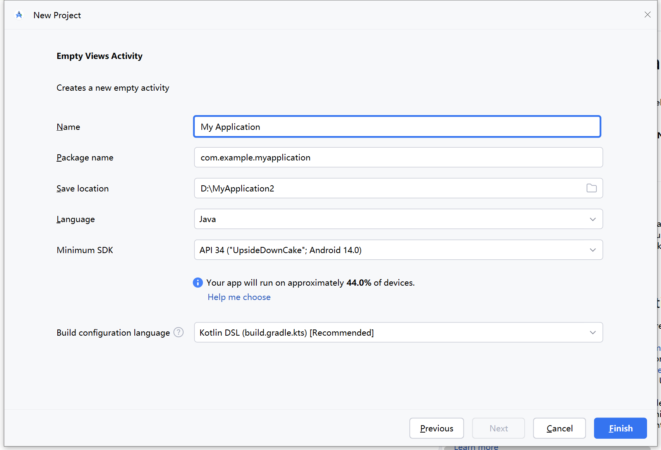Click the Minimum SDK label
Screen dimensions: 661x450
coord(85,250)
